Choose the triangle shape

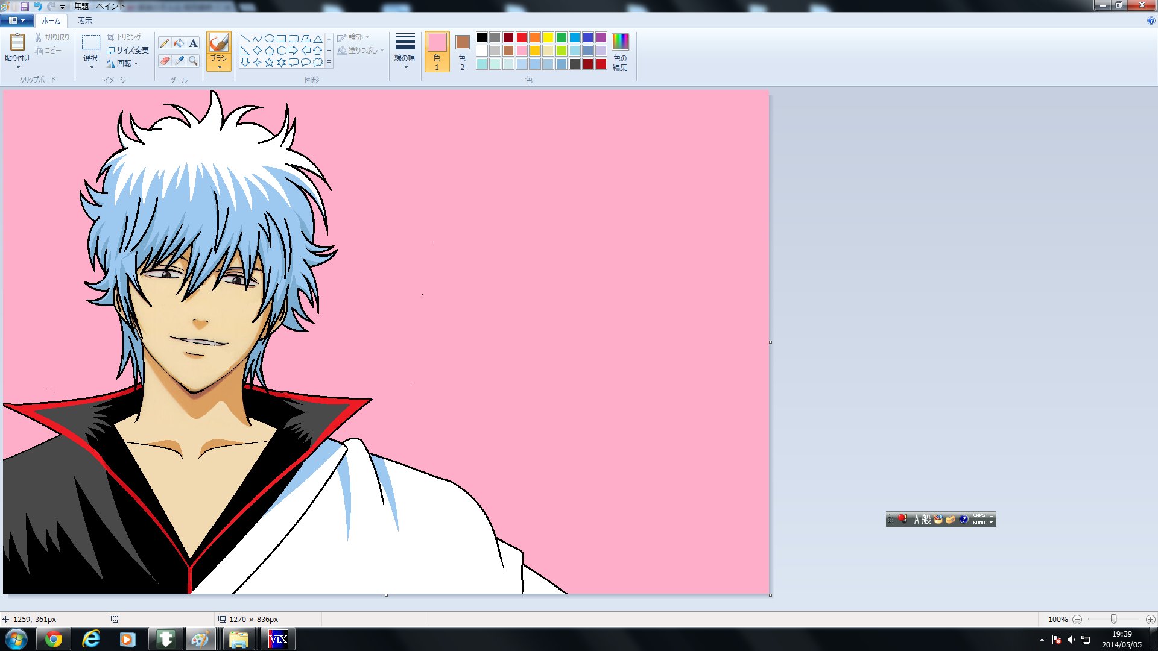coord(318,38)
